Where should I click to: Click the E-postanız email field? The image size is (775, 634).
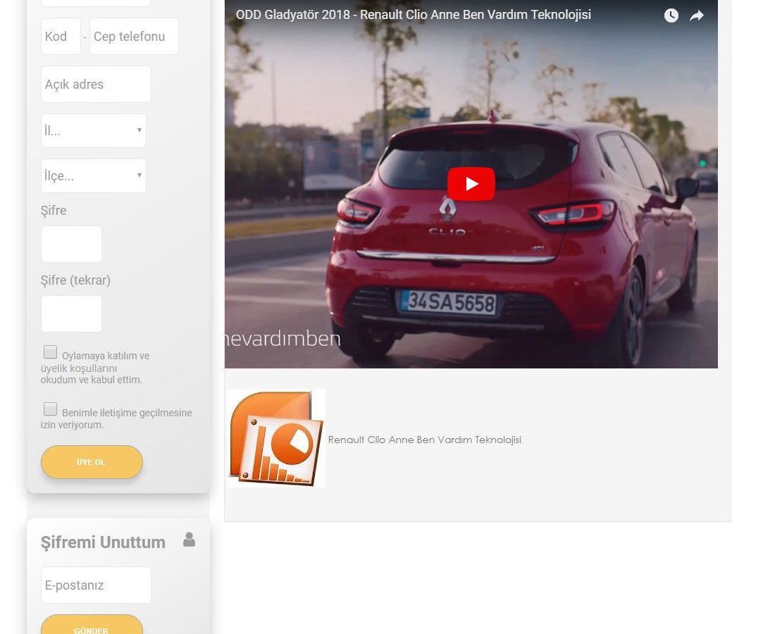[96, 585]
